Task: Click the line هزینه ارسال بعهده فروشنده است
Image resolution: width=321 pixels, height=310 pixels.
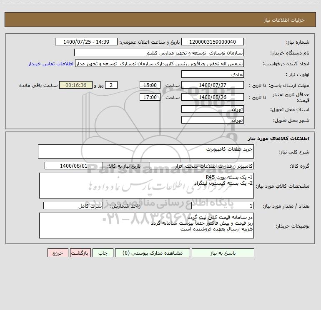Action: point(217,229)
